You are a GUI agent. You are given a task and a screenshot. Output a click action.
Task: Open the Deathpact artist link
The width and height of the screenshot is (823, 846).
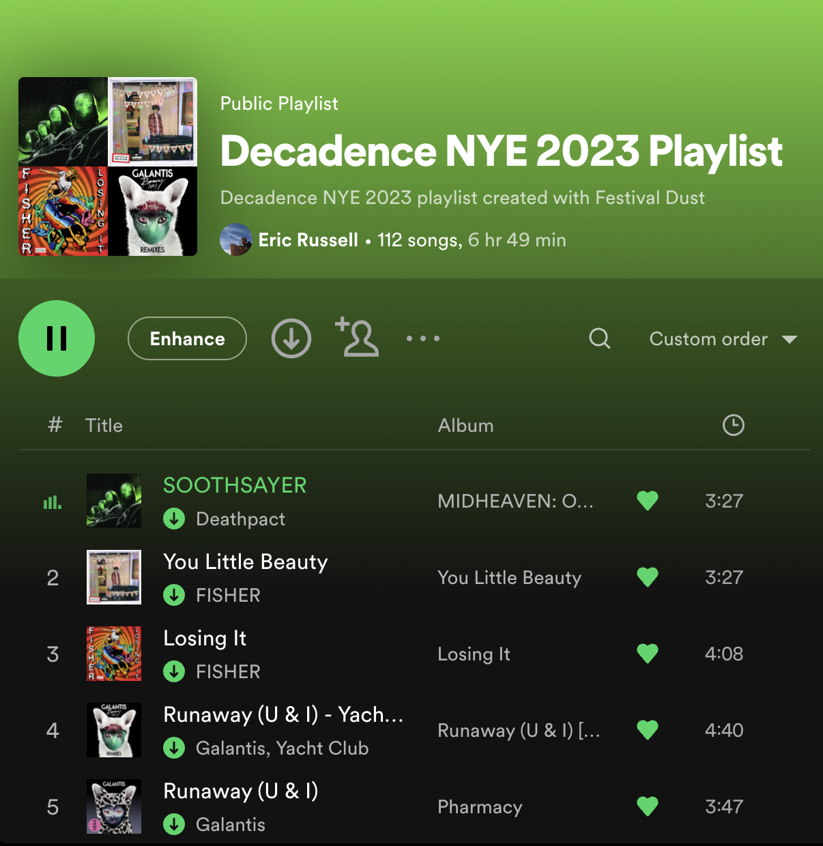(x=240, y=519)
